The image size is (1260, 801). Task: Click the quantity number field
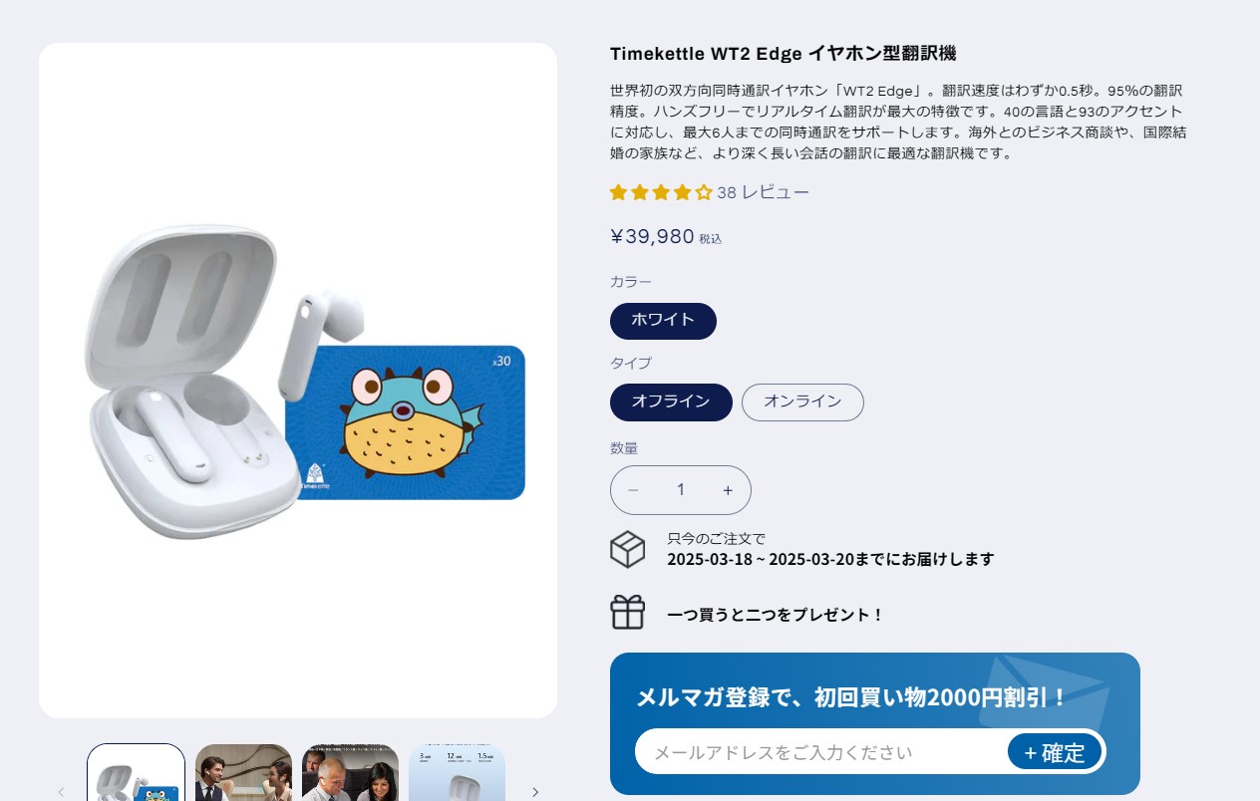[681, 490]
